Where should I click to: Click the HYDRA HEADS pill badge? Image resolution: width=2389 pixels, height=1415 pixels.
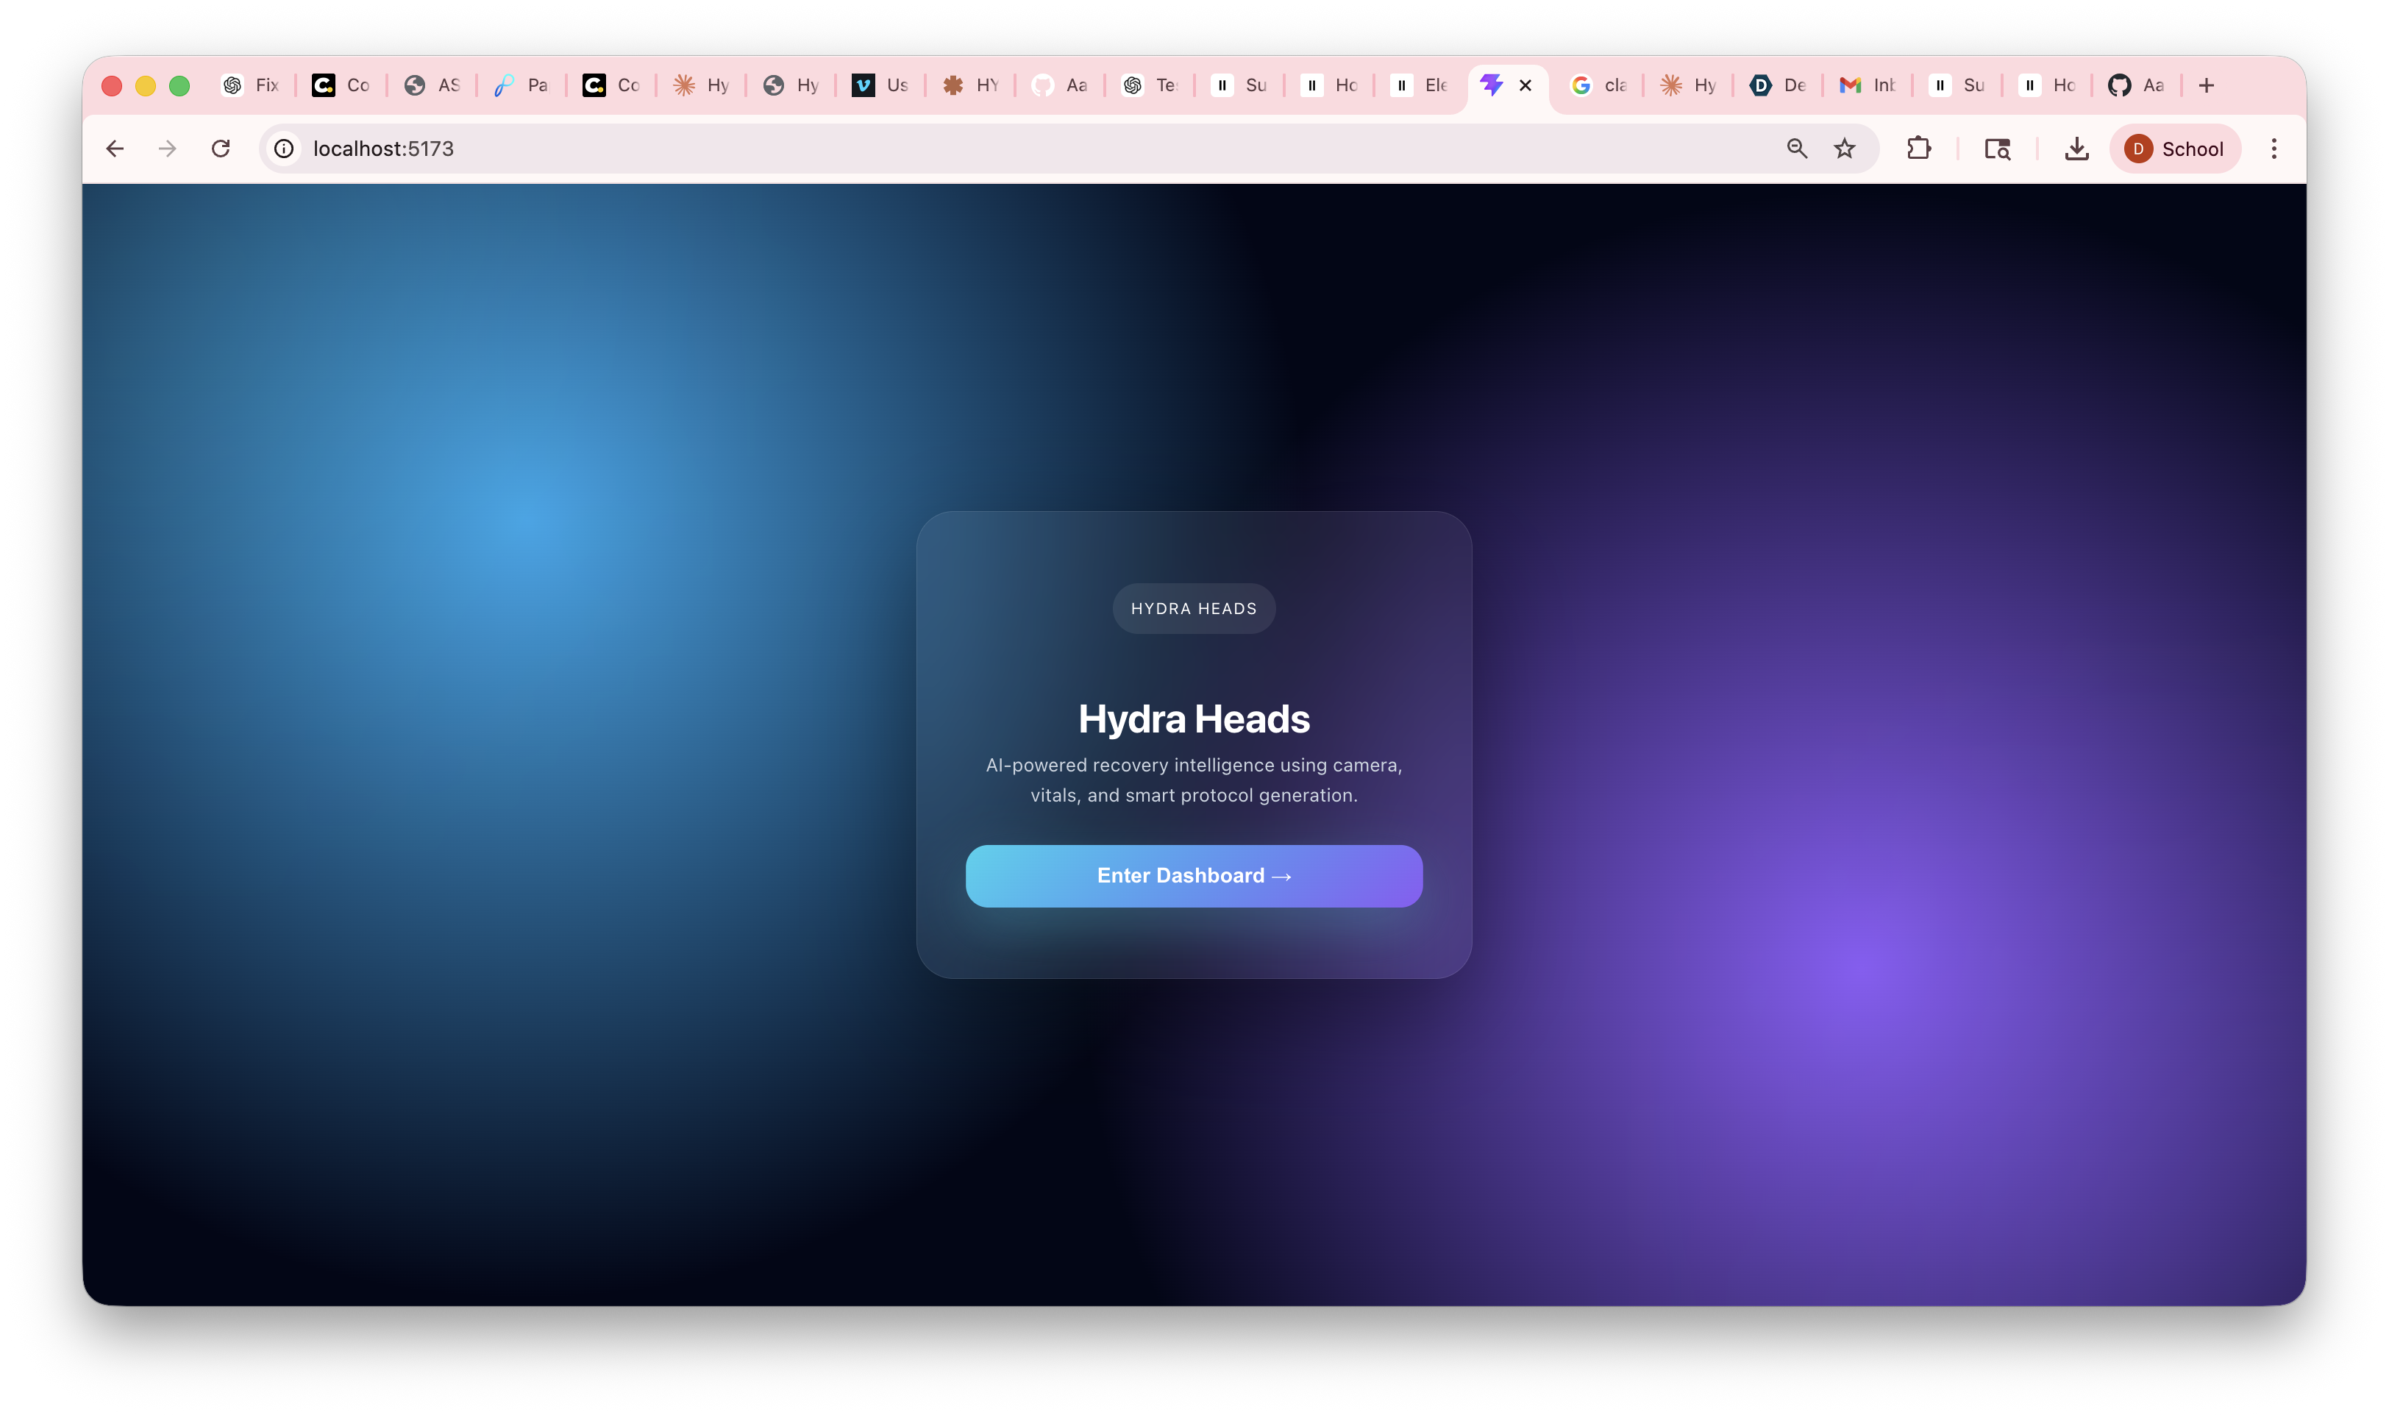pos(1194,608)
